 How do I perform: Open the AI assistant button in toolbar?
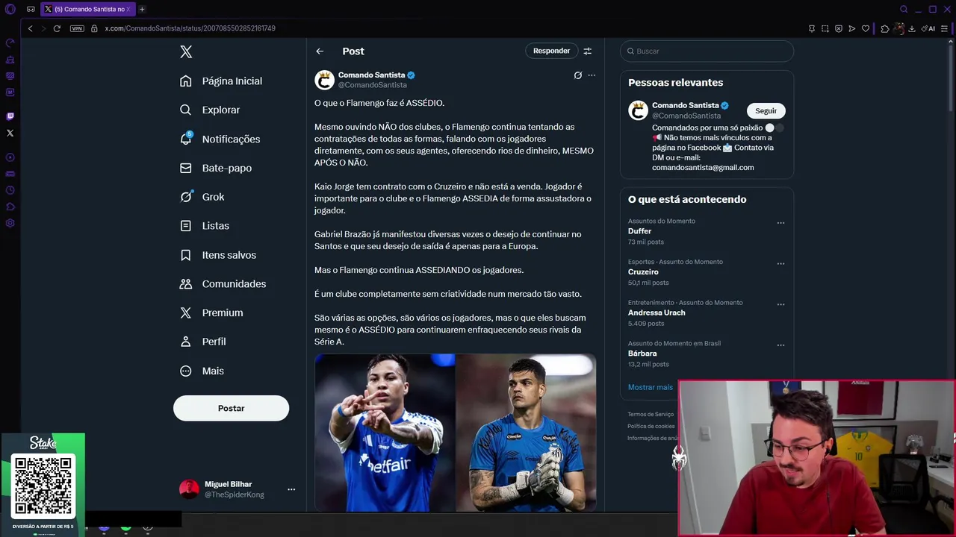[928, 28]
